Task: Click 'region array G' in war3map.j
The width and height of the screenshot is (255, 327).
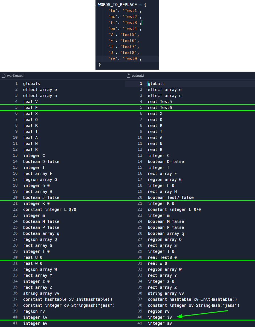Action: pyautogui.click(x=40, y=179)
